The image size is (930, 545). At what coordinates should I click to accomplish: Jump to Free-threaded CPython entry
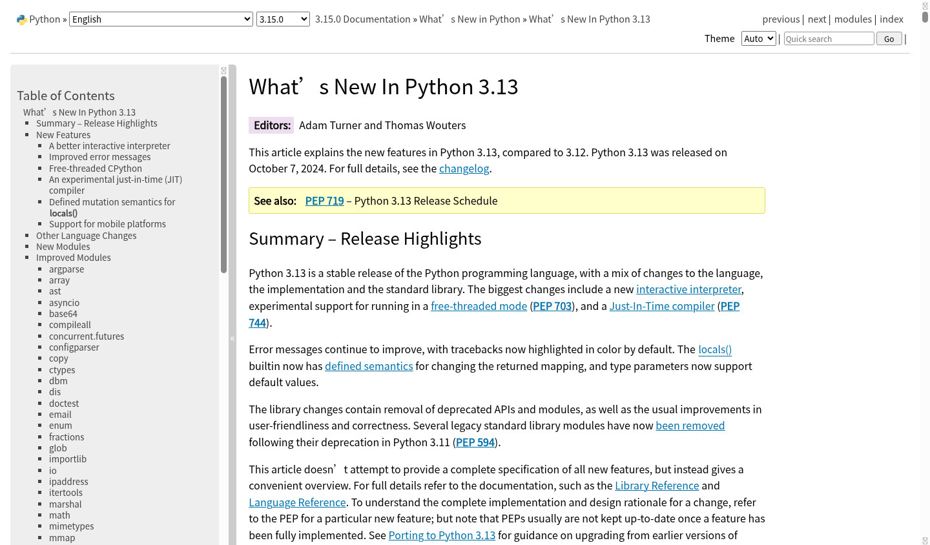pyautogui.click(x=96, y=169)
